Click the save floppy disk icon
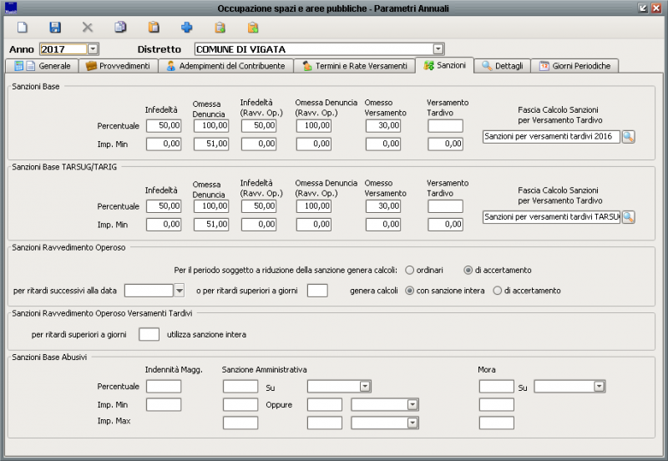Image resolution: width=668 pixels, height=461 pixels. tap(55, 28)
